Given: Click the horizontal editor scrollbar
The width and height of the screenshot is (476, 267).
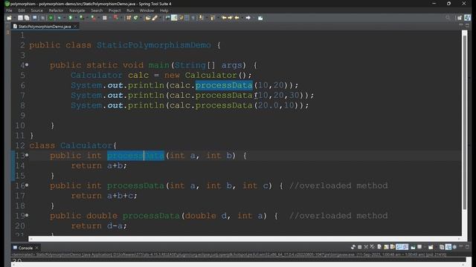Looking at the screenshot, I should pyautogui.click(x=244, y=239).
